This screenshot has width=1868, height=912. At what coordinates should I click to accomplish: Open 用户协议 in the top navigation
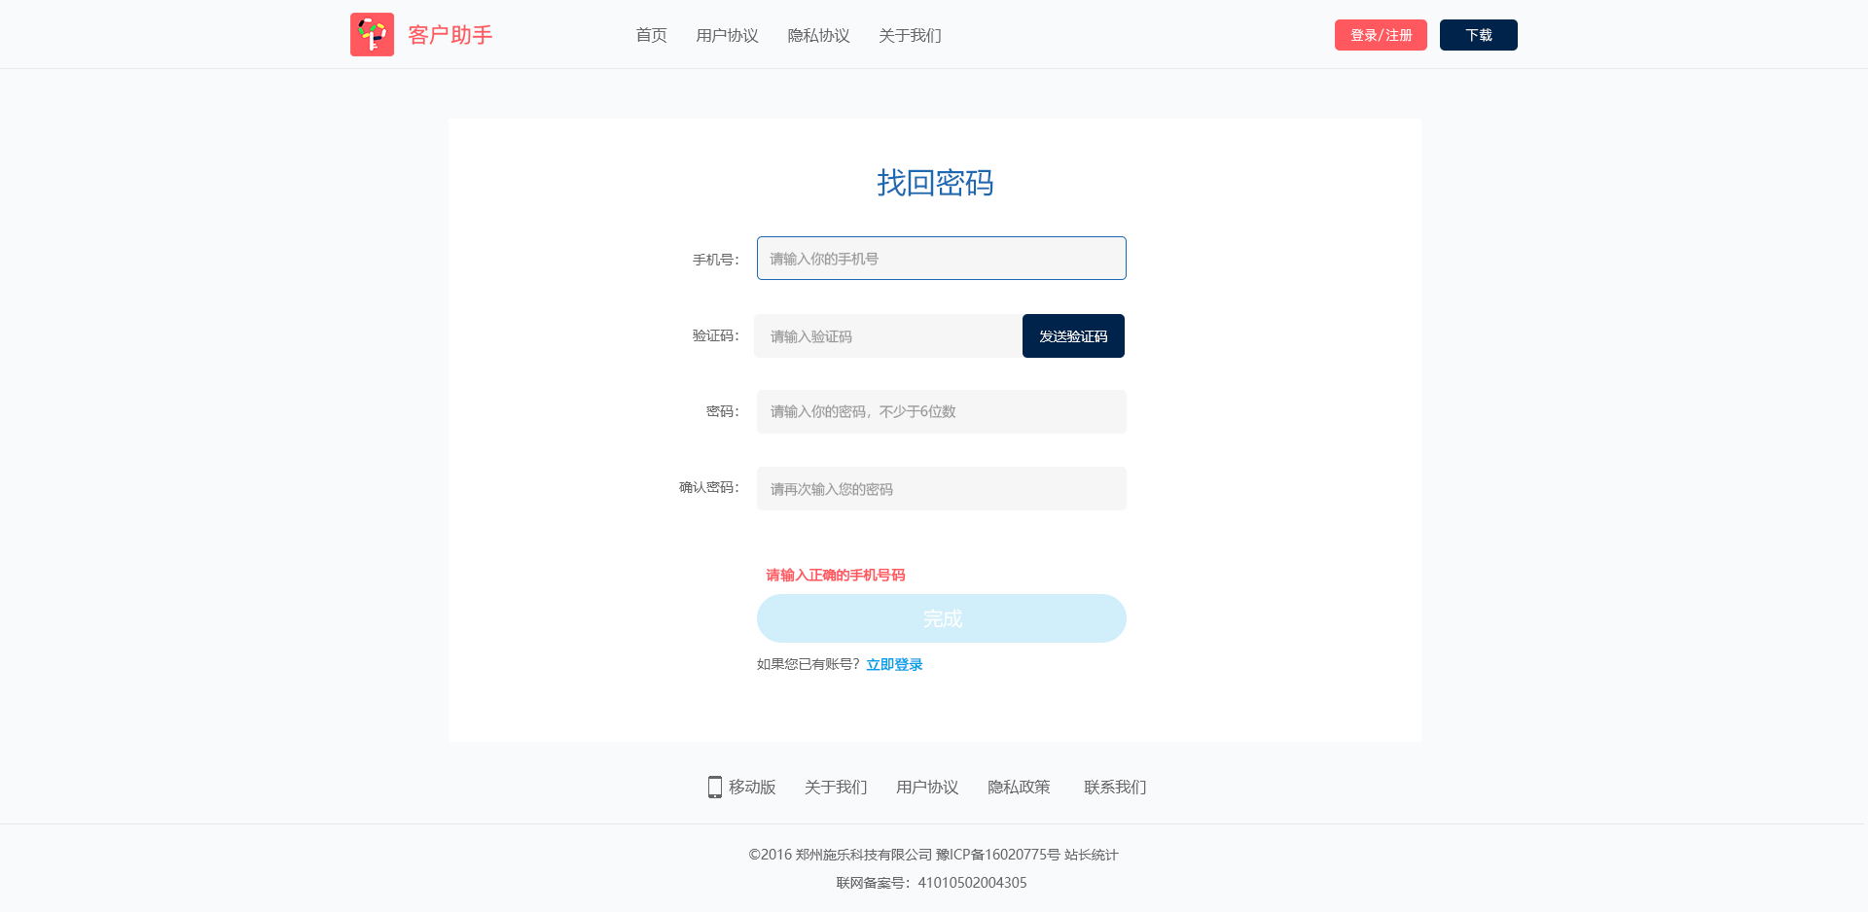(x=727, y=36)
